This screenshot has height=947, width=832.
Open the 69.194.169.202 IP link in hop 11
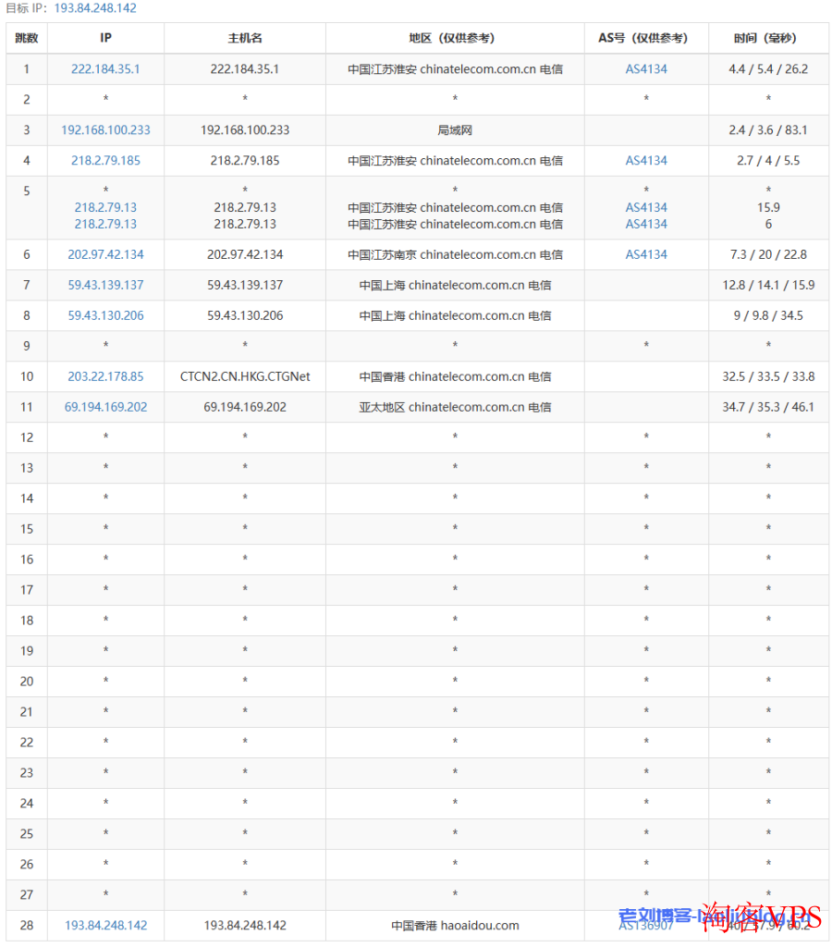105,407
